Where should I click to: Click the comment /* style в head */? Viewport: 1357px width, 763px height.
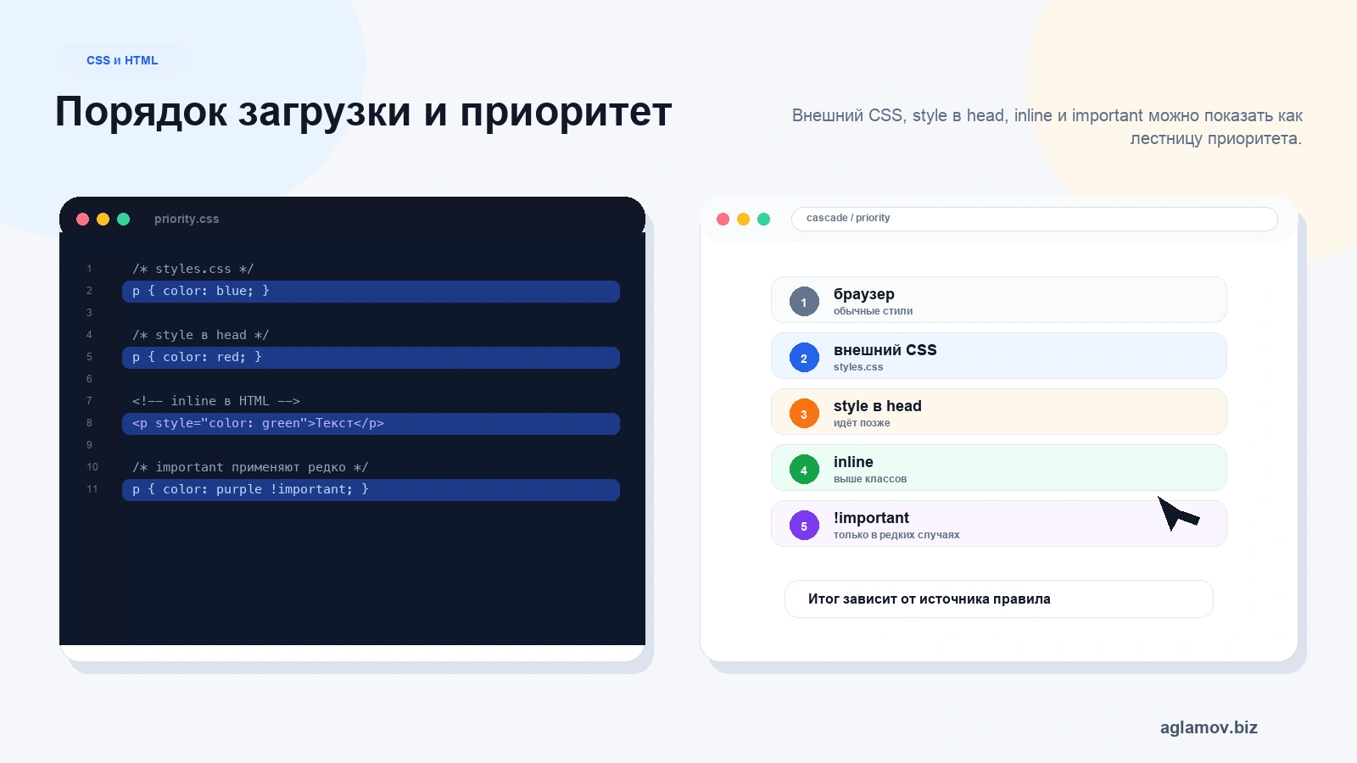(200, 335)
